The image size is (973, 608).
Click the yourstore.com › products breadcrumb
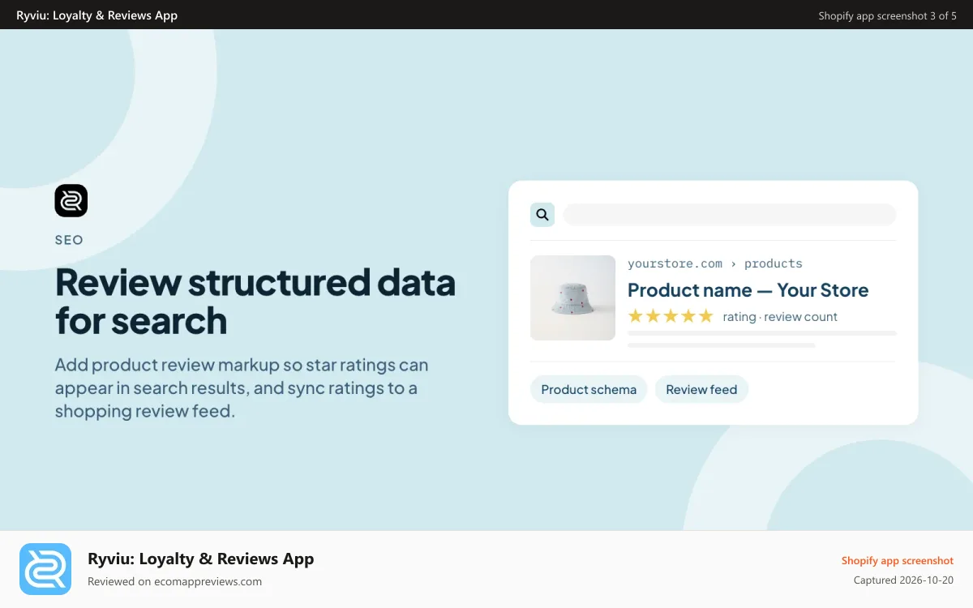(715, 263)
